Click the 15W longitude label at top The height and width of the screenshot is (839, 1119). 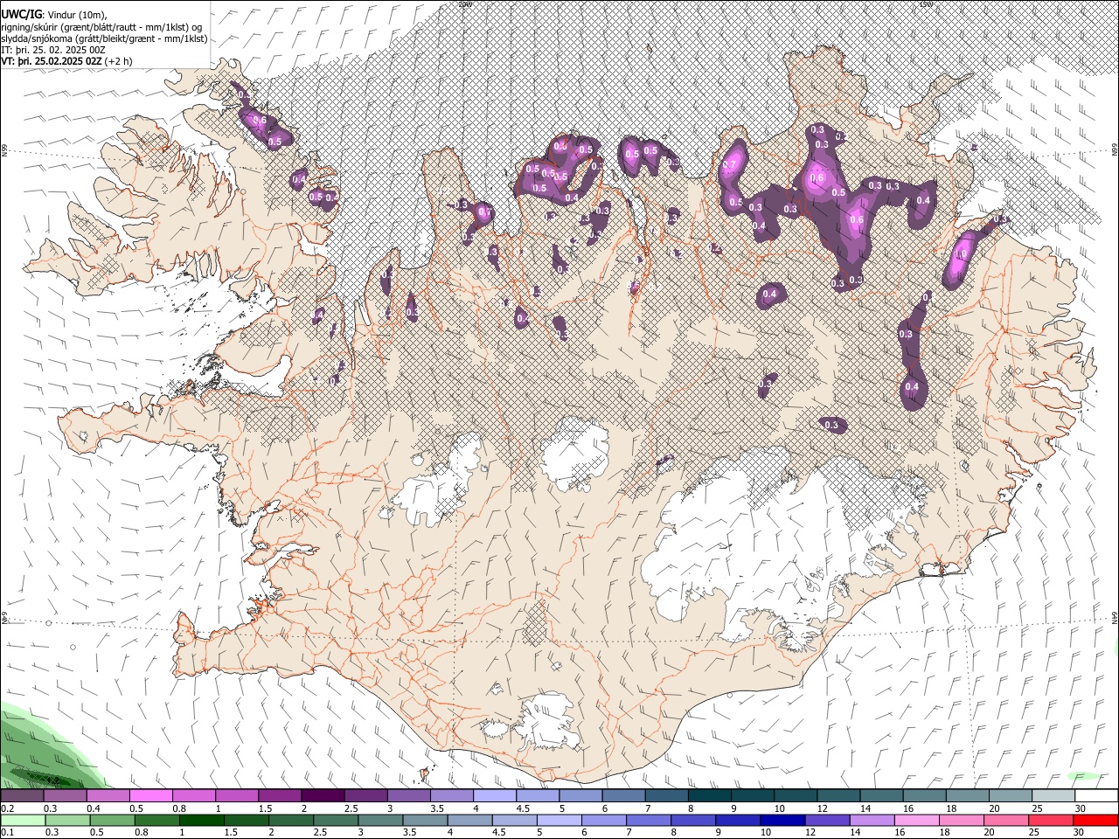pos(926,4)
